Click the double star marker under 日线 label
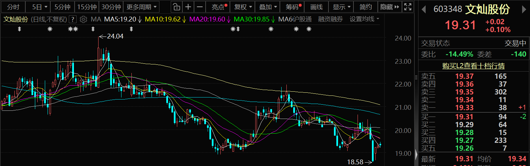Image resolution: width=530 pixels, height=166 pixels. pyautogui.click(x=73, y=29)
